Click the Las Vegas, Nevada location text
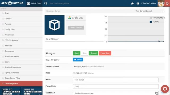This screenshot has height=95, width=170. pos(80,66)
